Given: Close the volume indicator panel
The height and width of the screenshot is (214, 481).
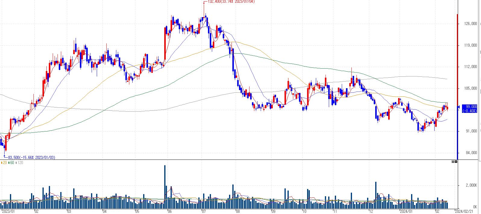Looking at the screenshot, I should click(x=456, y=162).
